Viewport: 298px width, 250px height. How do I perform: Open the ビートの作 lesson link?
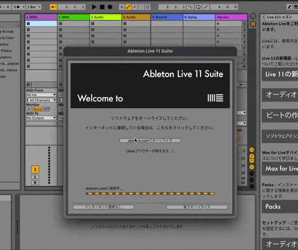pos(280,115)
